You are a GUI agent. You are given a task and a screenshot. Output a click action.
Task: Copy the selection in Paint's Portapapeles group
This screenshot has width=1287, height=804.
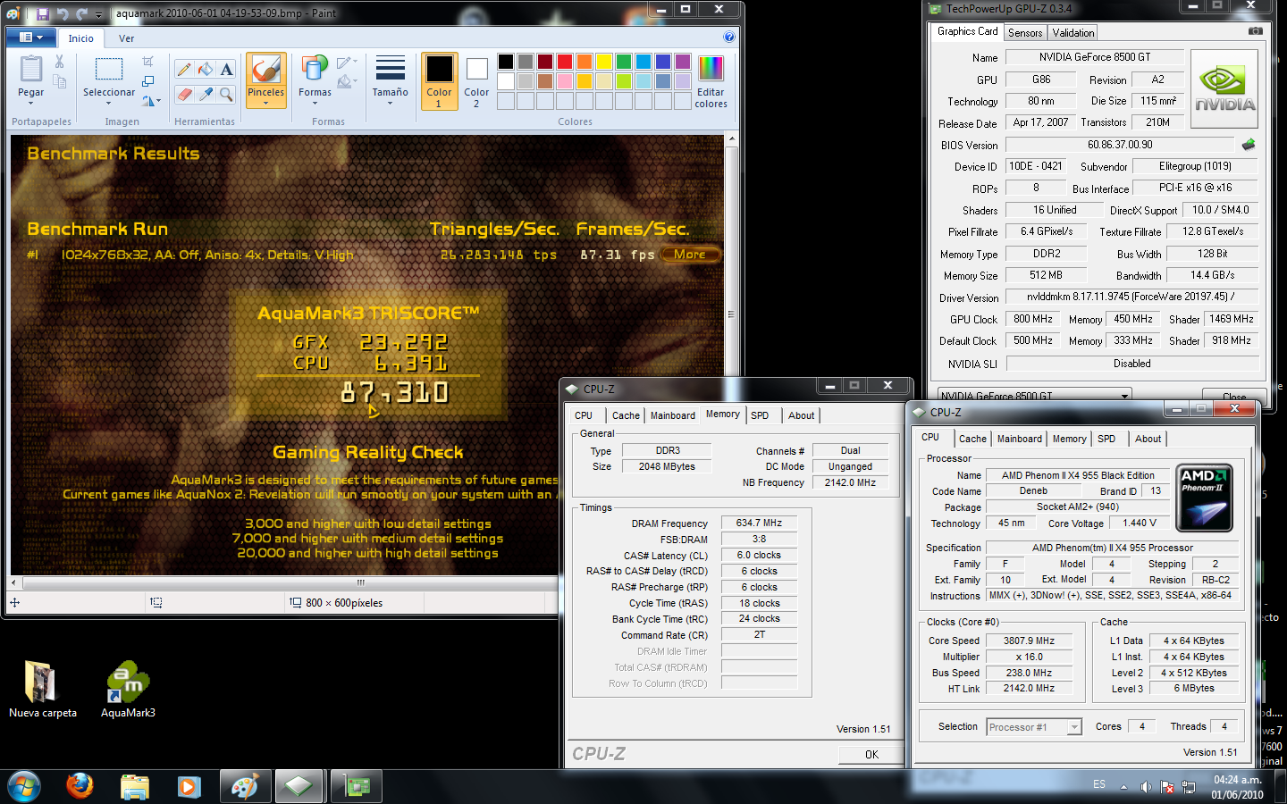[x=60, y=82]
